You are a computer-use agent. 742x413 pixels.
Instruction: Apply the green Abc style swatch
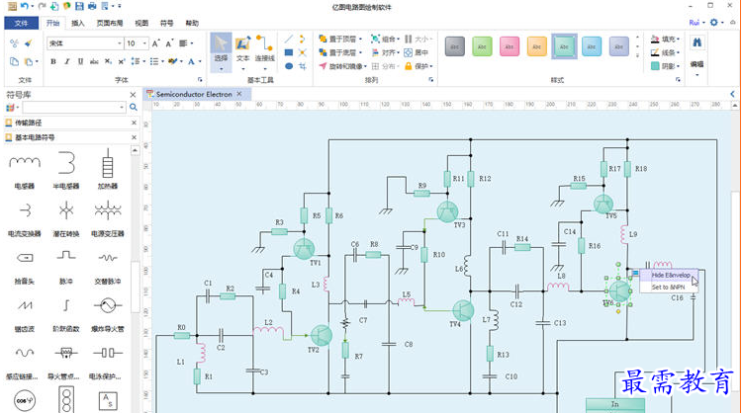[x=482, y=46]
